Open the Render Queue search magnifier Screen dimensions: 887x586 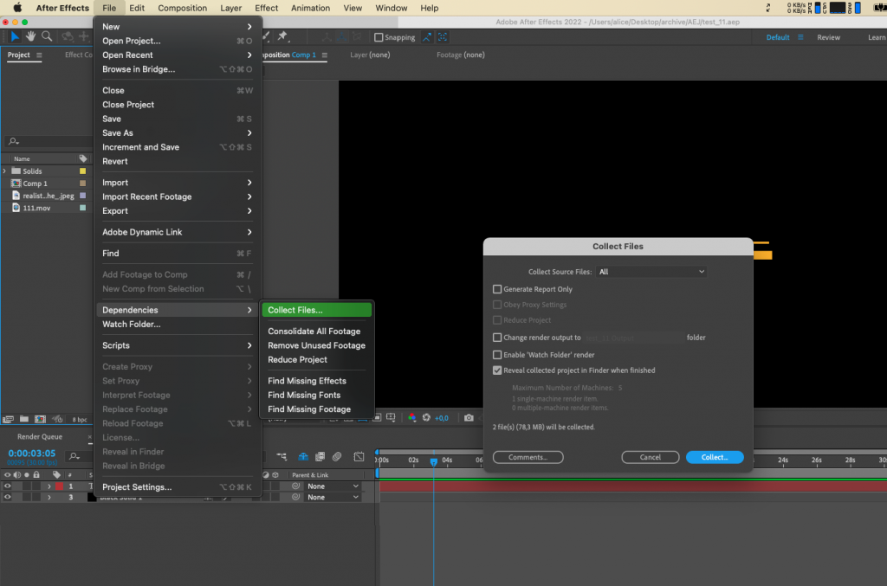coord(74,456)
